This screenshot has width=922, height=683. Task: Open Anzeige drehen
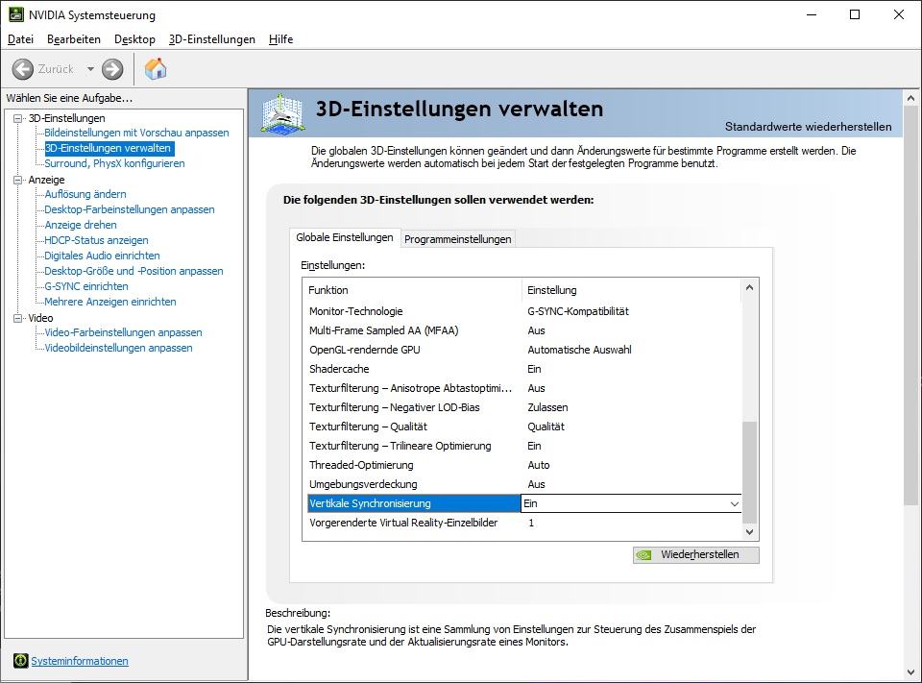coord(81,225)
